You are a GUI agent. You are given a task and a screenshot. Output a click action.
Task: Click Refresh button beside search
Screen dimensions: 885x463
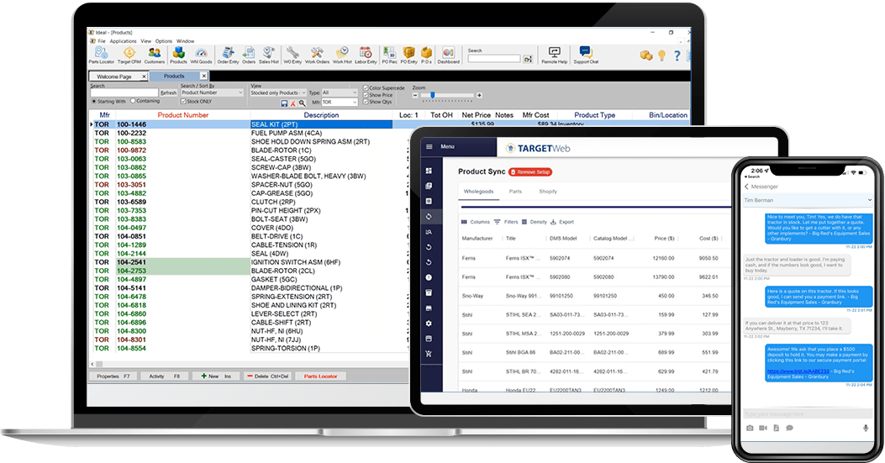168,92
